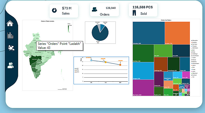
Task: Click the April legend entry in line chart
Action: pyautogui.click(x=77, y=68)
